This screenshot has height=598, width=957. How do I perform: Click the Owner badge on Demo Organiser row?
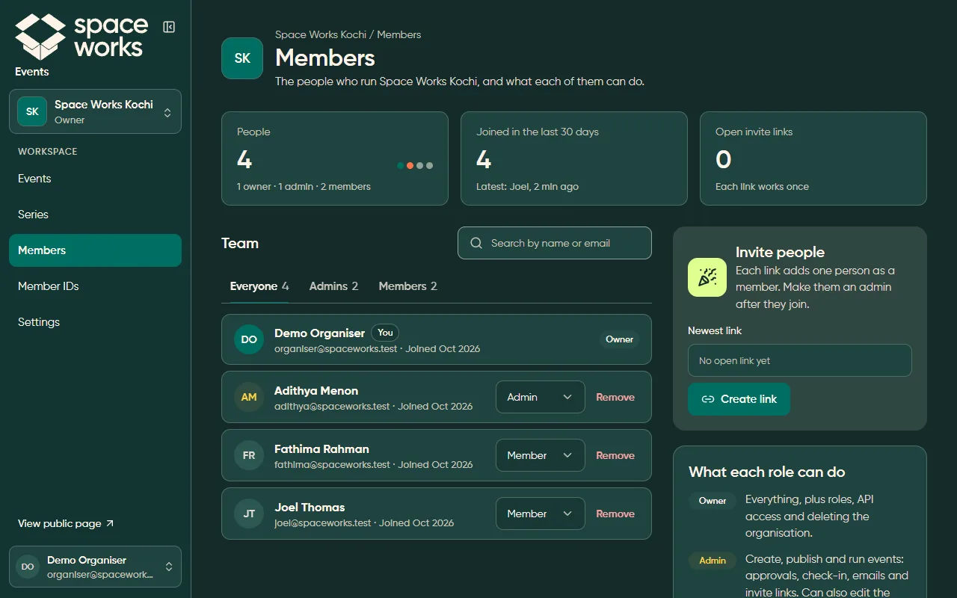(620, 339)
